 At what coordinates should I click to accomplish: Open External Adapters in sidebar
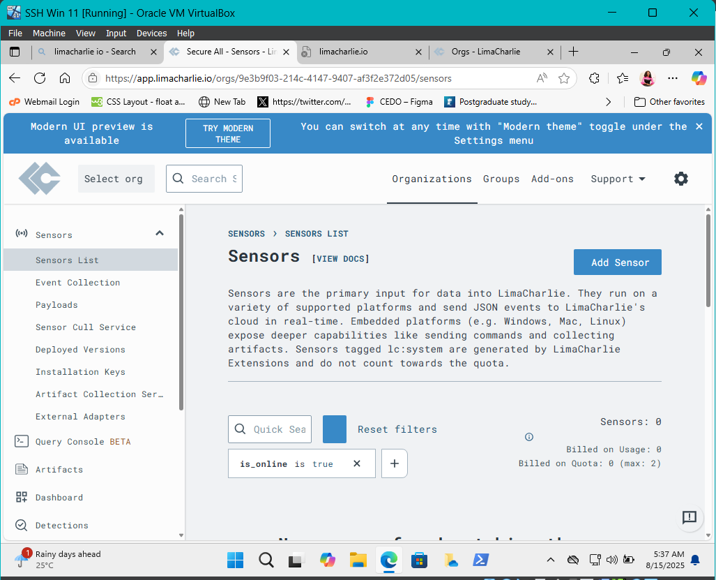tap(80, 417)
